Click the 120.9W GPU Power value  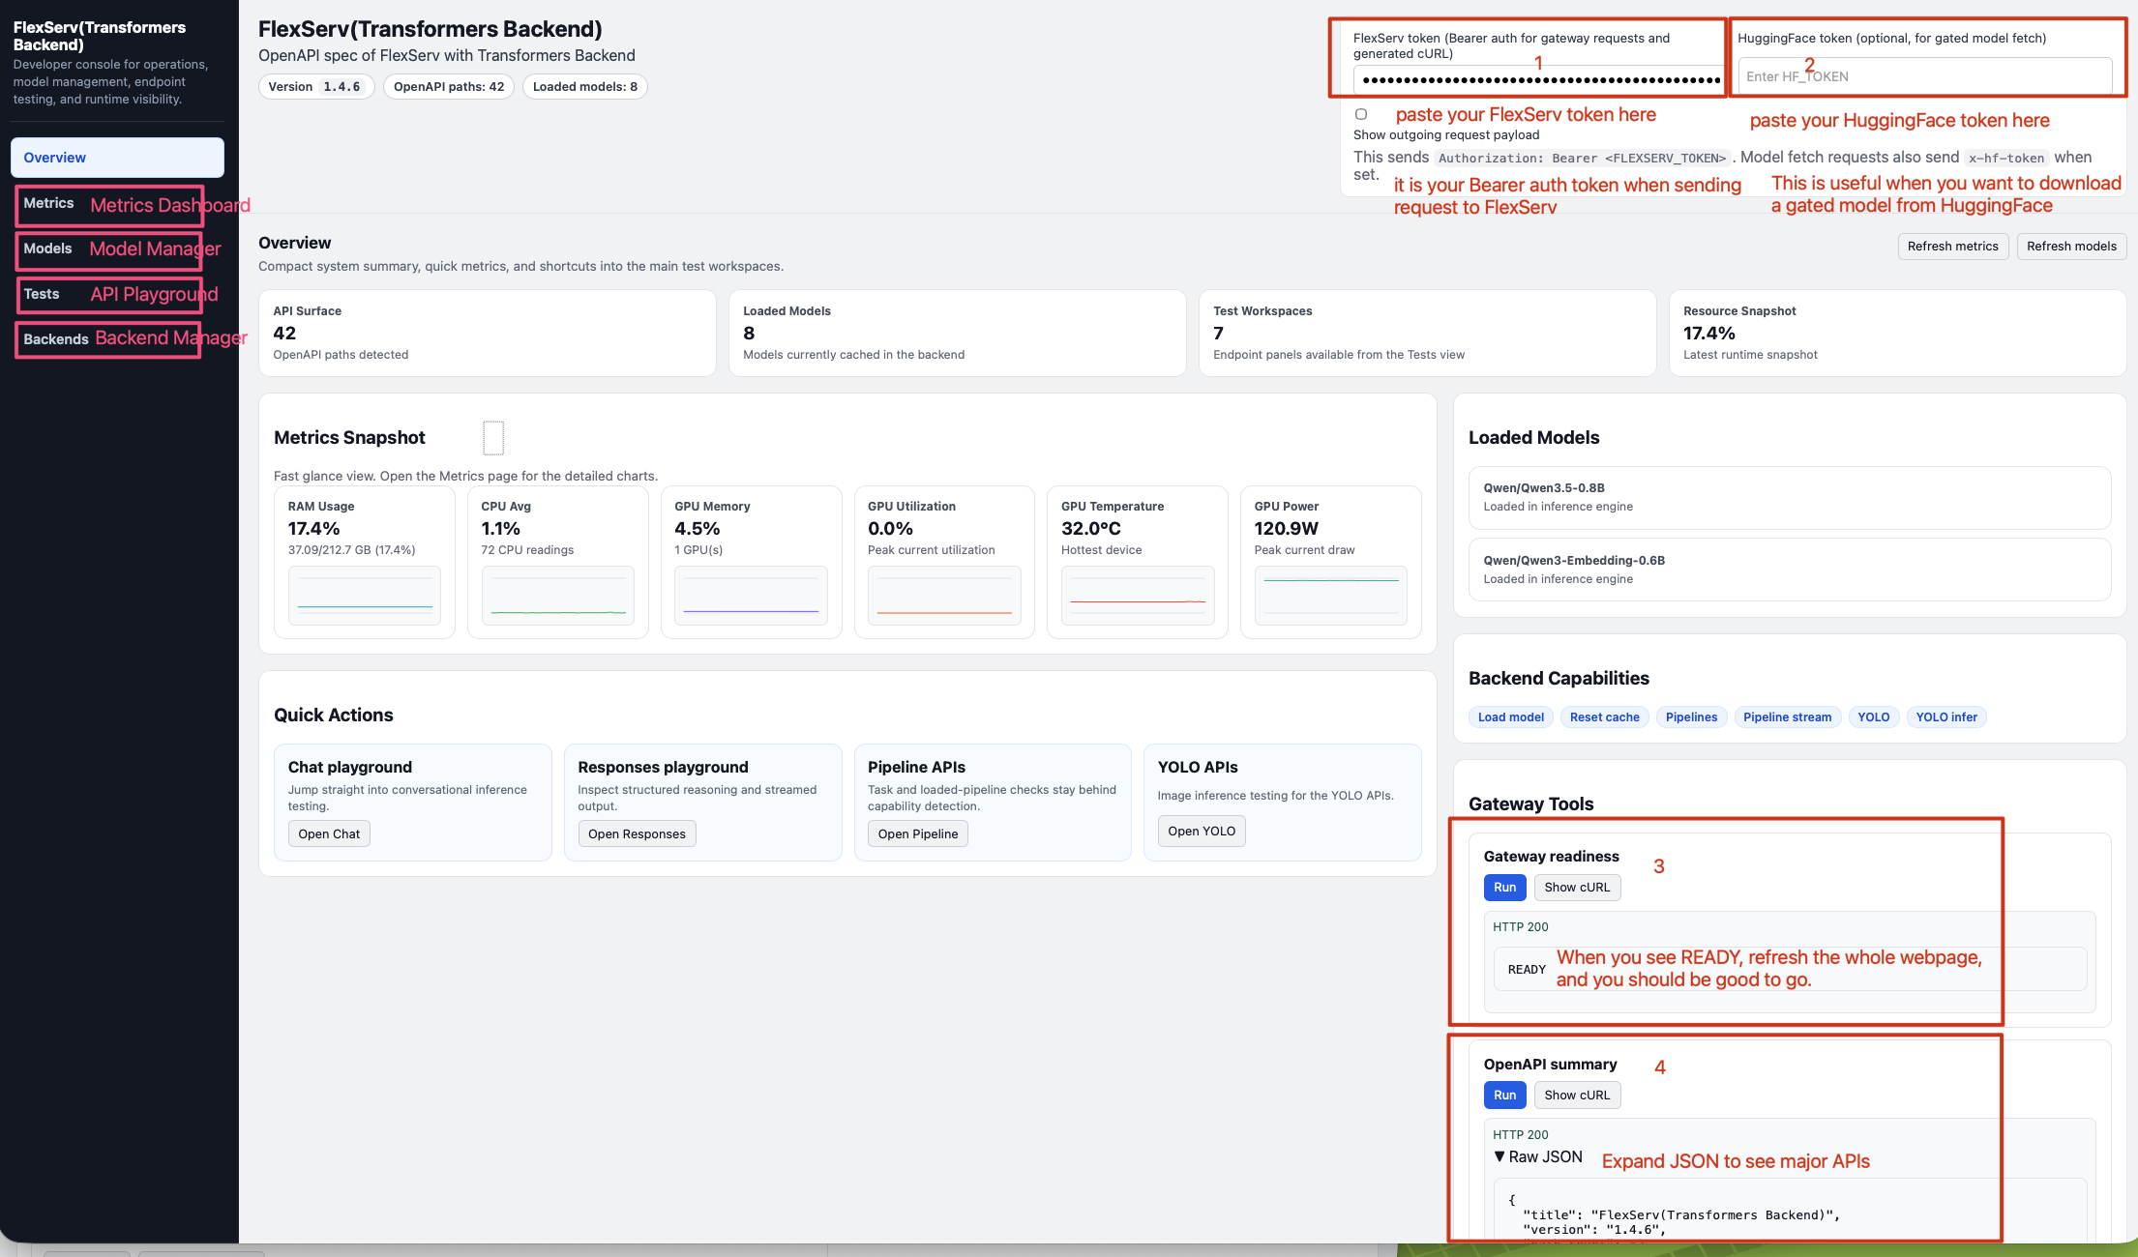1287,529
